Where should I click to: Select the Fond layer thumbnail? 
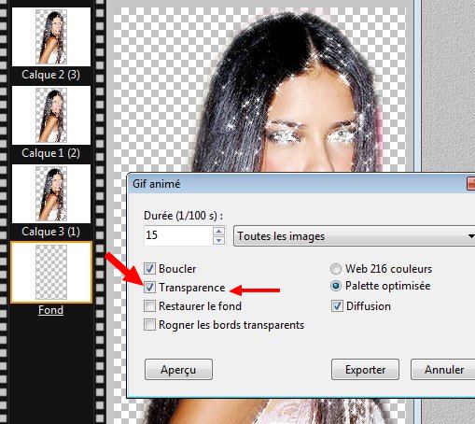point(51,272)
